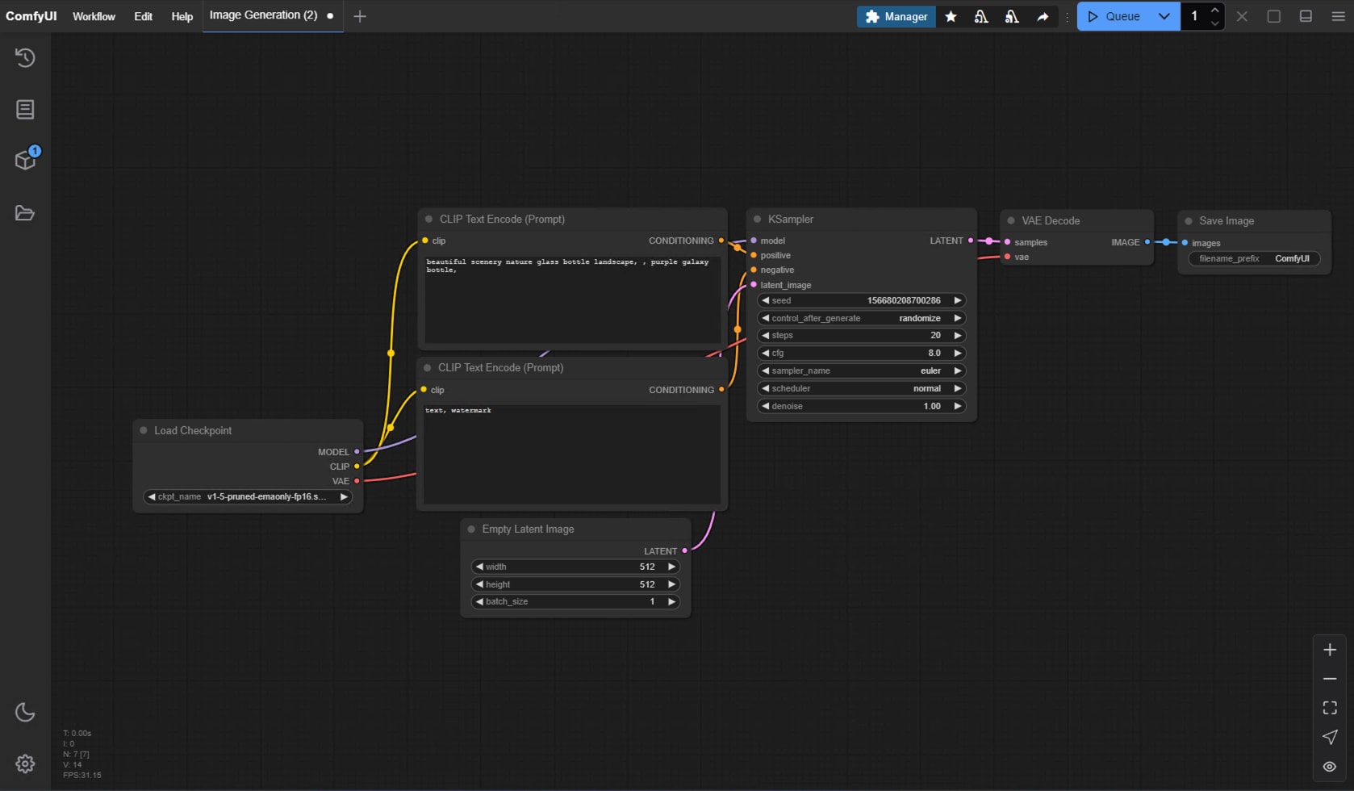The height and width of the screenshot is (791, 1354).
Task: Open the node library sidebar panel
Action: tap(24, 109)
